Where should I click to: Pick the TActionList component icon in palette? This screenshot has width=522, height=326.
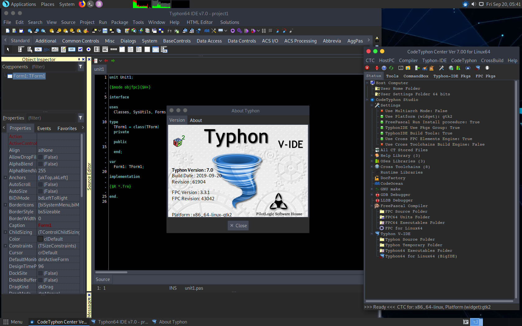tap(164, 49)
